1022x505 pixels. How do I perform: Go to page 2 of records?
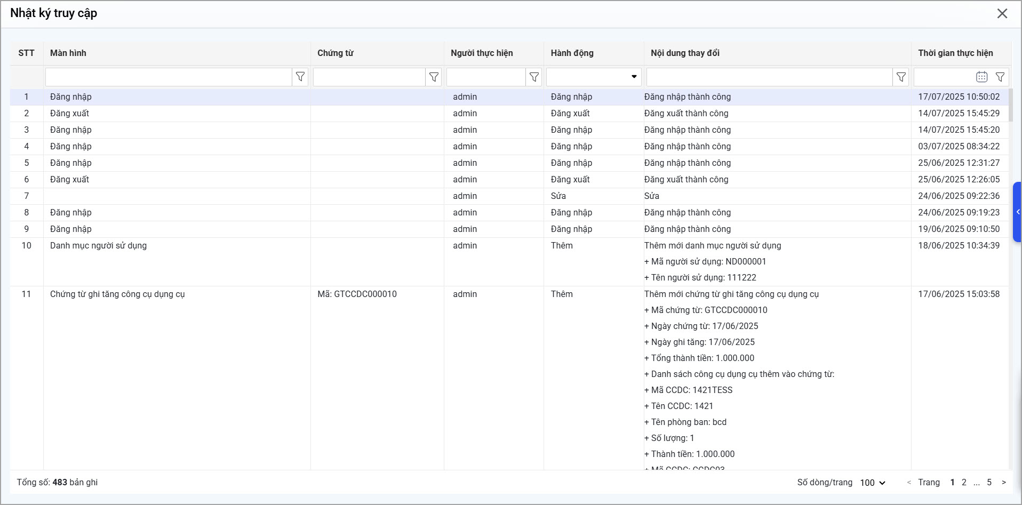click(x=964, y=482)
